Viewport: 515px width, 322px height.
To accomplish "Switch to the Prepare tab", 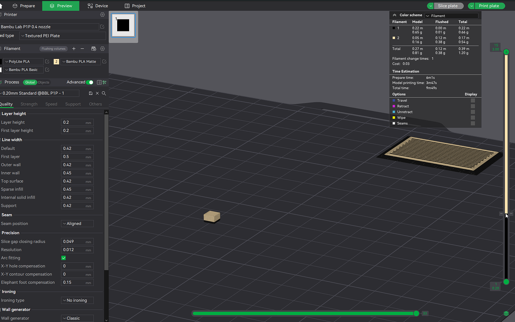I will pyautogui.click(x=24, y=6).
